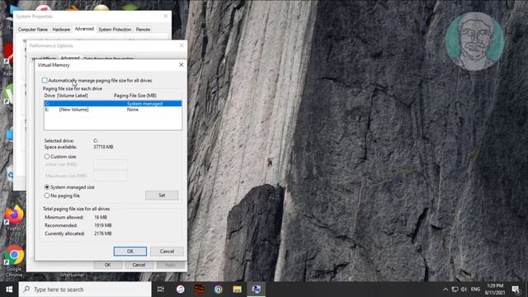Launch iTunes from the taskbar
Viewport: 528px width, 297px height.
coord(180,290)
